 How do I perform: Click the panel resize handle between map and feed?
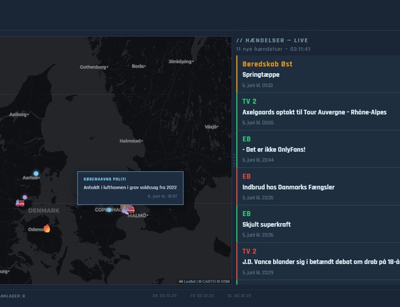coord(234,160)
